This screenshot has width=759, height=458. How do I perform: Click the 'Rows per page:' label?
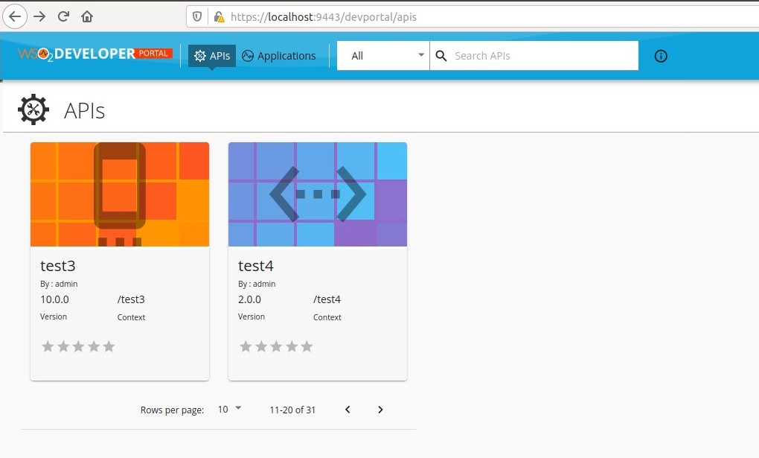173,410
